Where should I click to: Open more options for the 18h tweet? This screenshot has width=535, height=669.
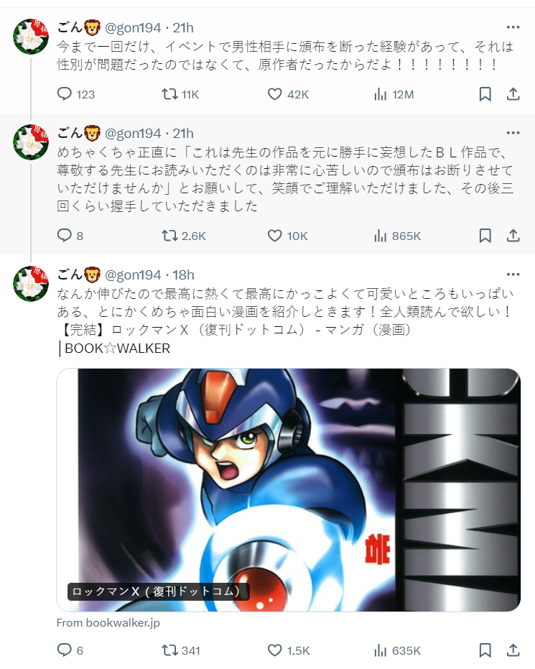click(x=513, y=274)
